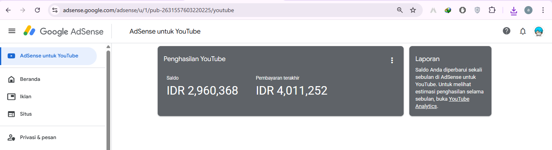The image size is (552, 150).
Task: Click the Situs web icon
Action: point(11,114)
